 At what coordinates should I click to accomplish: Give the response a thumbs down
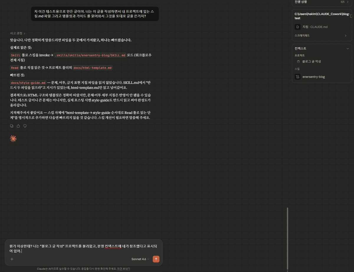(25, 126)
